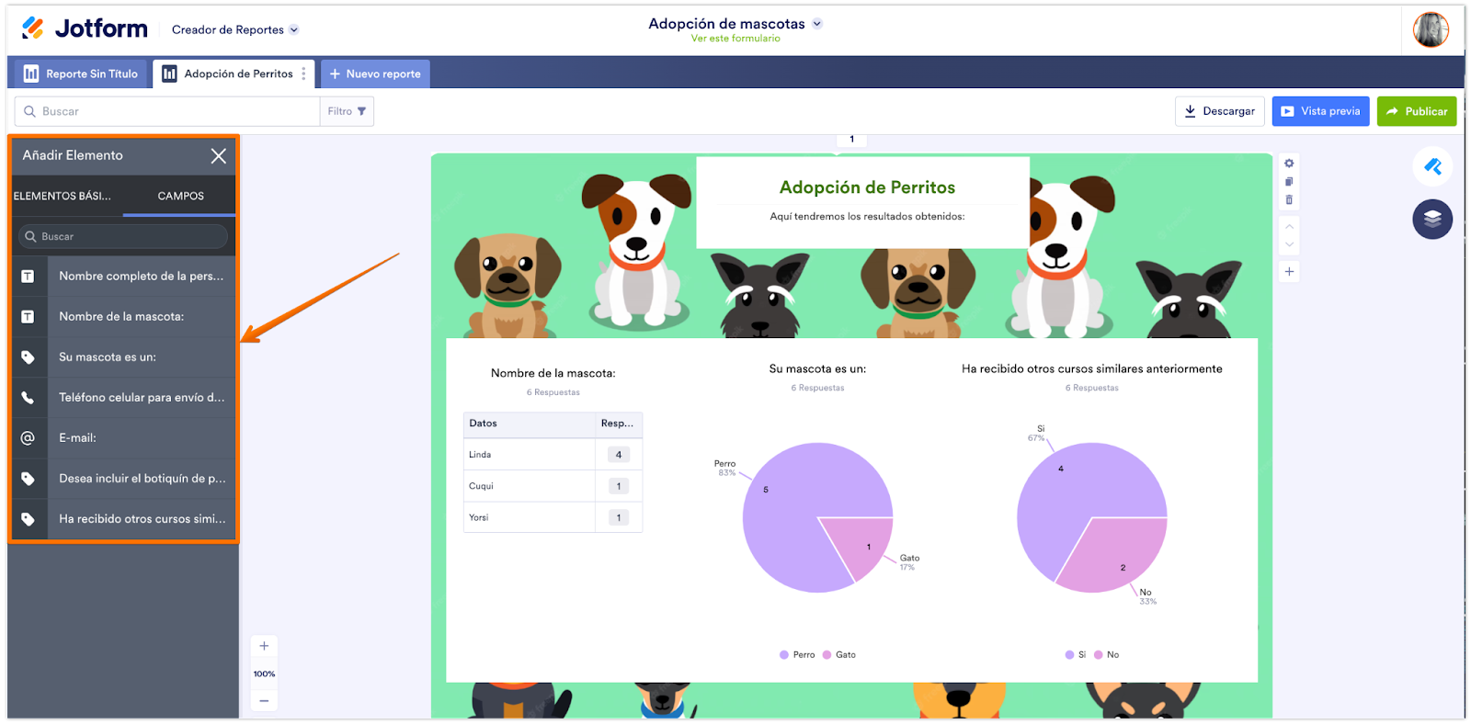The image size is (1471, 724).
Task: Click the Gato legend color dot
Action: click(827, 655)
